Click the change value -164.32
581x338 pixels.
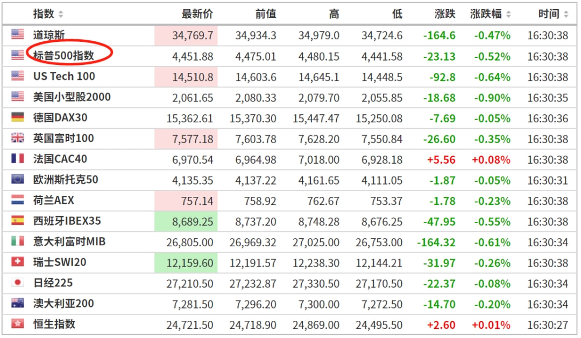(436, 243)
